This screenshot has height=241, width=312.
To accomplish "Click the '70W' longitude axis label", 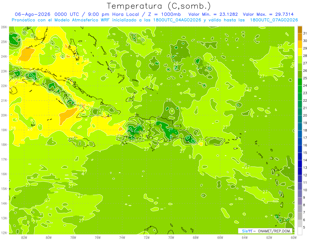I will [x=171, y=238].
